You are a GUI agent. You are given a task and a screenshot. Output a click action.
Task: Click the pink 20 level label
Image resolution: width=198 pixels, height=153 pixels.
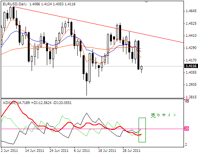click(x=187, y=129)
